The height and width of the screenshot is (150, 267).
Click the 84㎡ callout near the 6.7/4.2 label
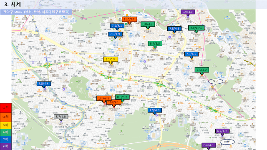227,142
